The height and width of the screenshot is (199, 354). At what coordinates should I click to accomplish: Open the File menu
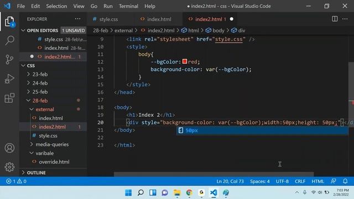(21, 6)
